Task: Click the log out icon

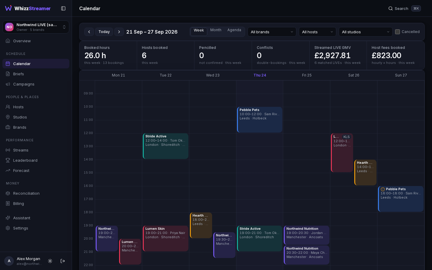Action: point(63,261)
